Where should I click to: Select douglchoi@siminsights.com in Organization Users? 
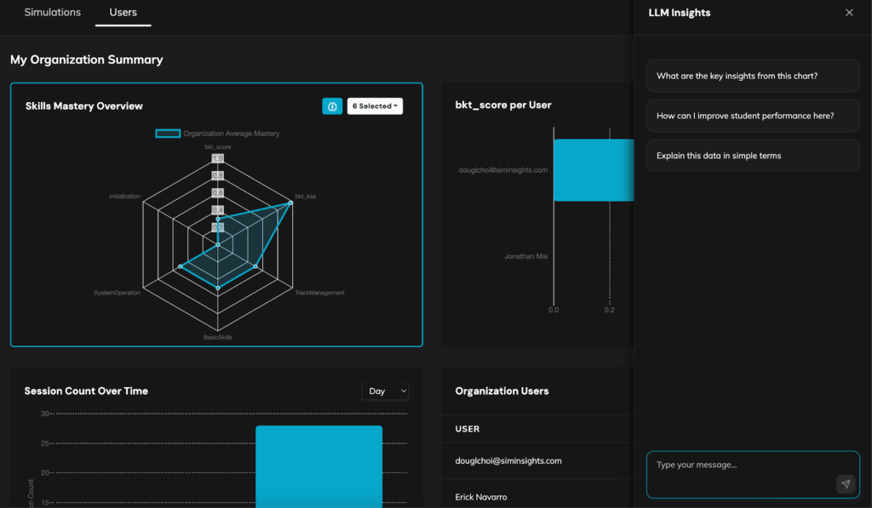point(508,461)
